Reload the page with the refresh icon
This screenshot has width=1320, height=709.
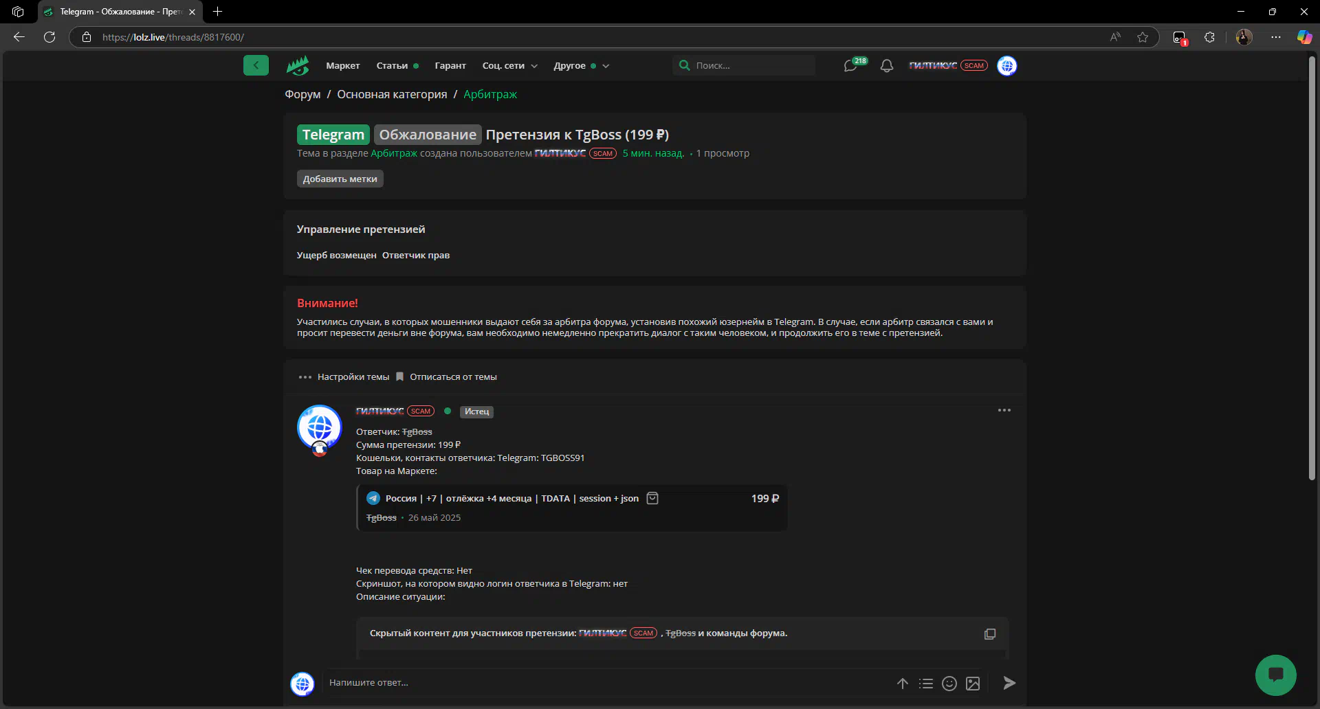tap(49, 37)
